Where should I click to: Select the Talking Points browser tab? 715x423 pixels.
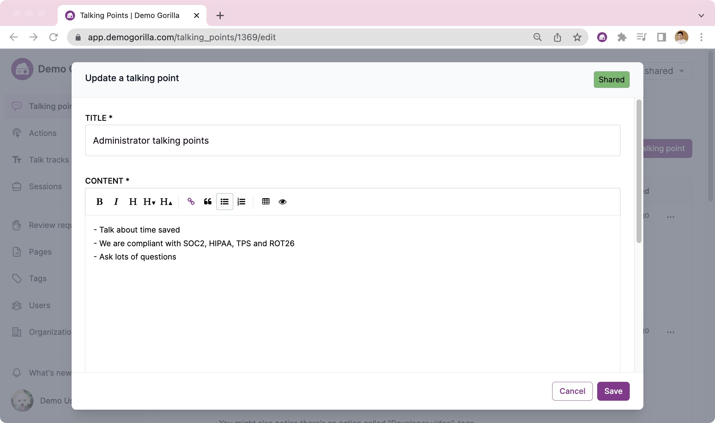coord(130,15)
